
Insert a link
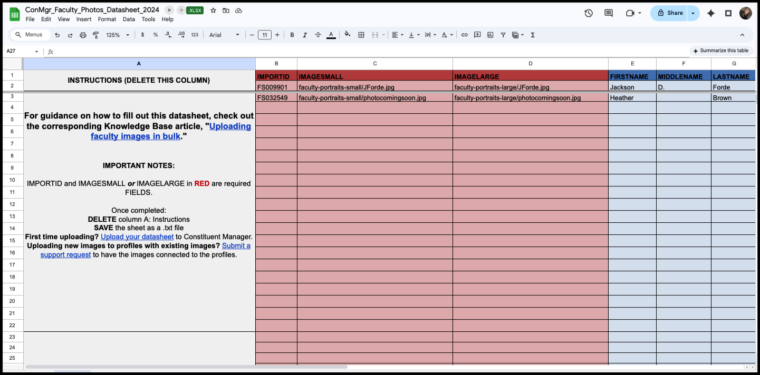pyautogui.click(x=465, y=35)
